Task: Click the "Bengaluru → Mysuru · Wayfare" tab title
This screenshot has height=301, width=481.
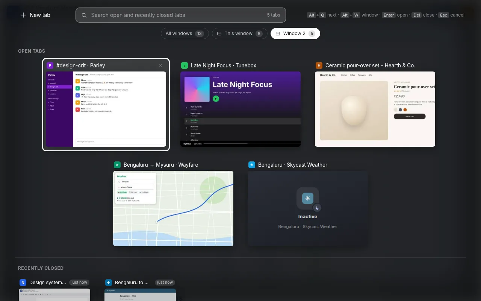Action: (x=161, y=165)
